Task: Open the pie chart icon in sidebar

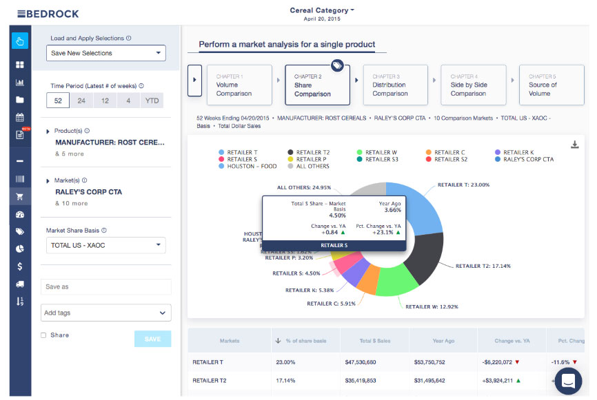Action: point(20,249)
